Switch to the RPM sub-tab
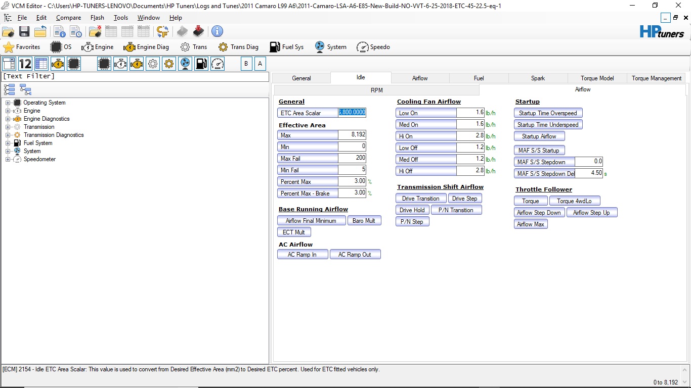 point(376,90)
